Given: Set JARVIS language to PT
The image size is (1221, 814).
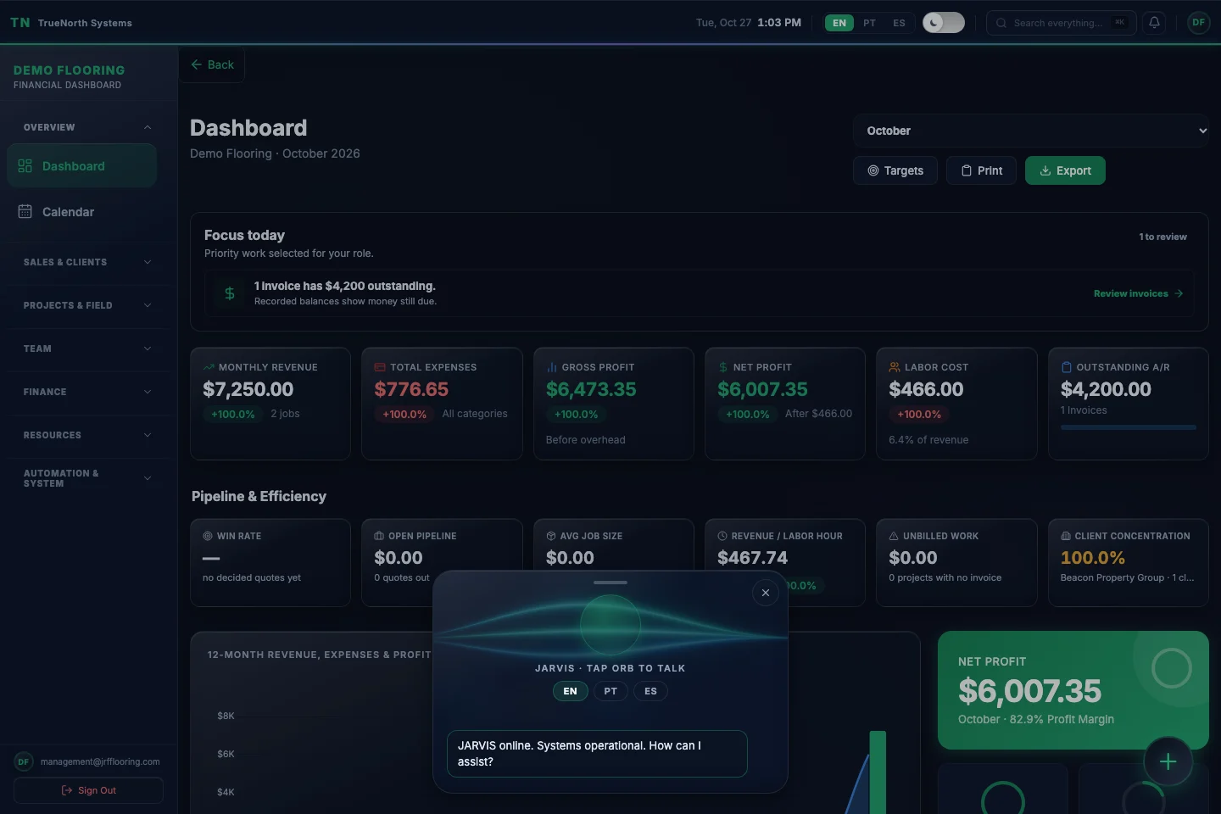Looking at the screenshot, I should click(610, 691).
